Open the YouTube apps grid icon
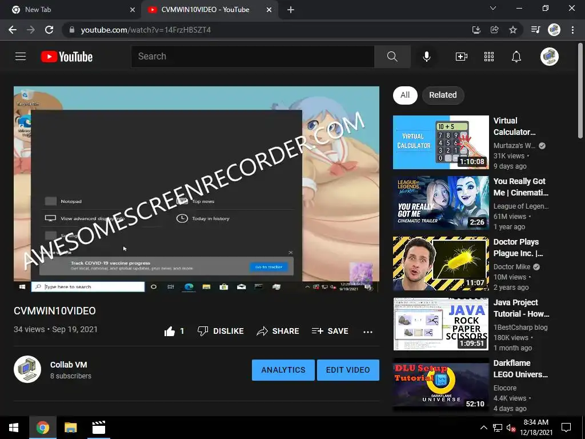Viewport: 585px width, 439px height. [x=489, y=57]
